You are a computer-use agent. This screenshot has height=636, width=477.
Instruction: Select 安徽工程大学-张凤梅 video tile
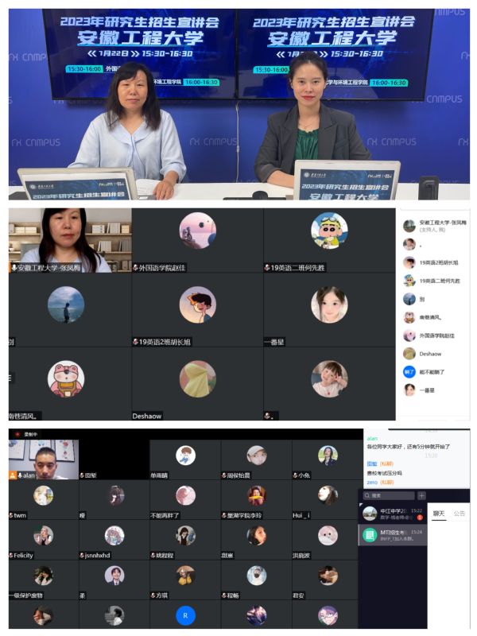pos(70,240)
